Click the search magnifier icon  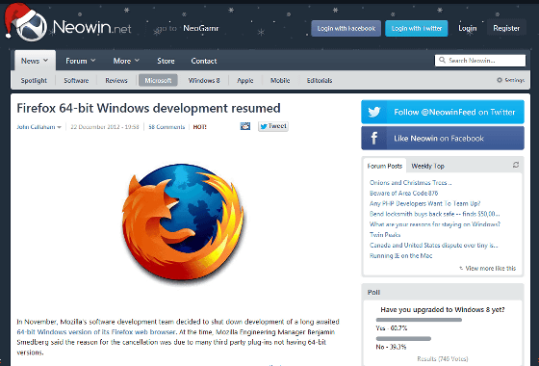(442, 60)
